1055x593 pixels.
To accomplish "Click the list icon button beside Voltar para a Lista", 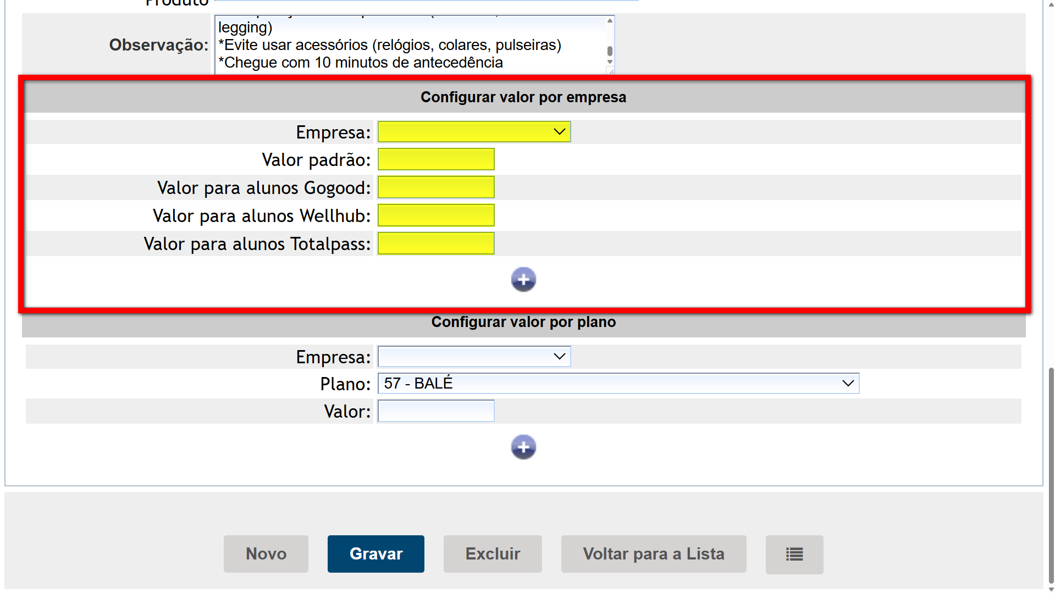I will point(794,554).
